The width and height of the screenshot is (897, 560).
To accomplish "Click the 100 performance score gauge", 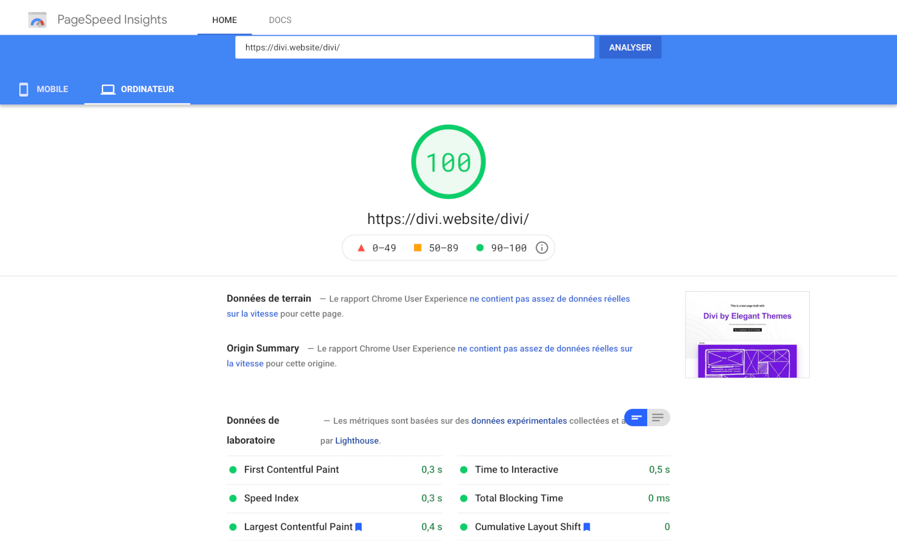I will coord(448,162).
